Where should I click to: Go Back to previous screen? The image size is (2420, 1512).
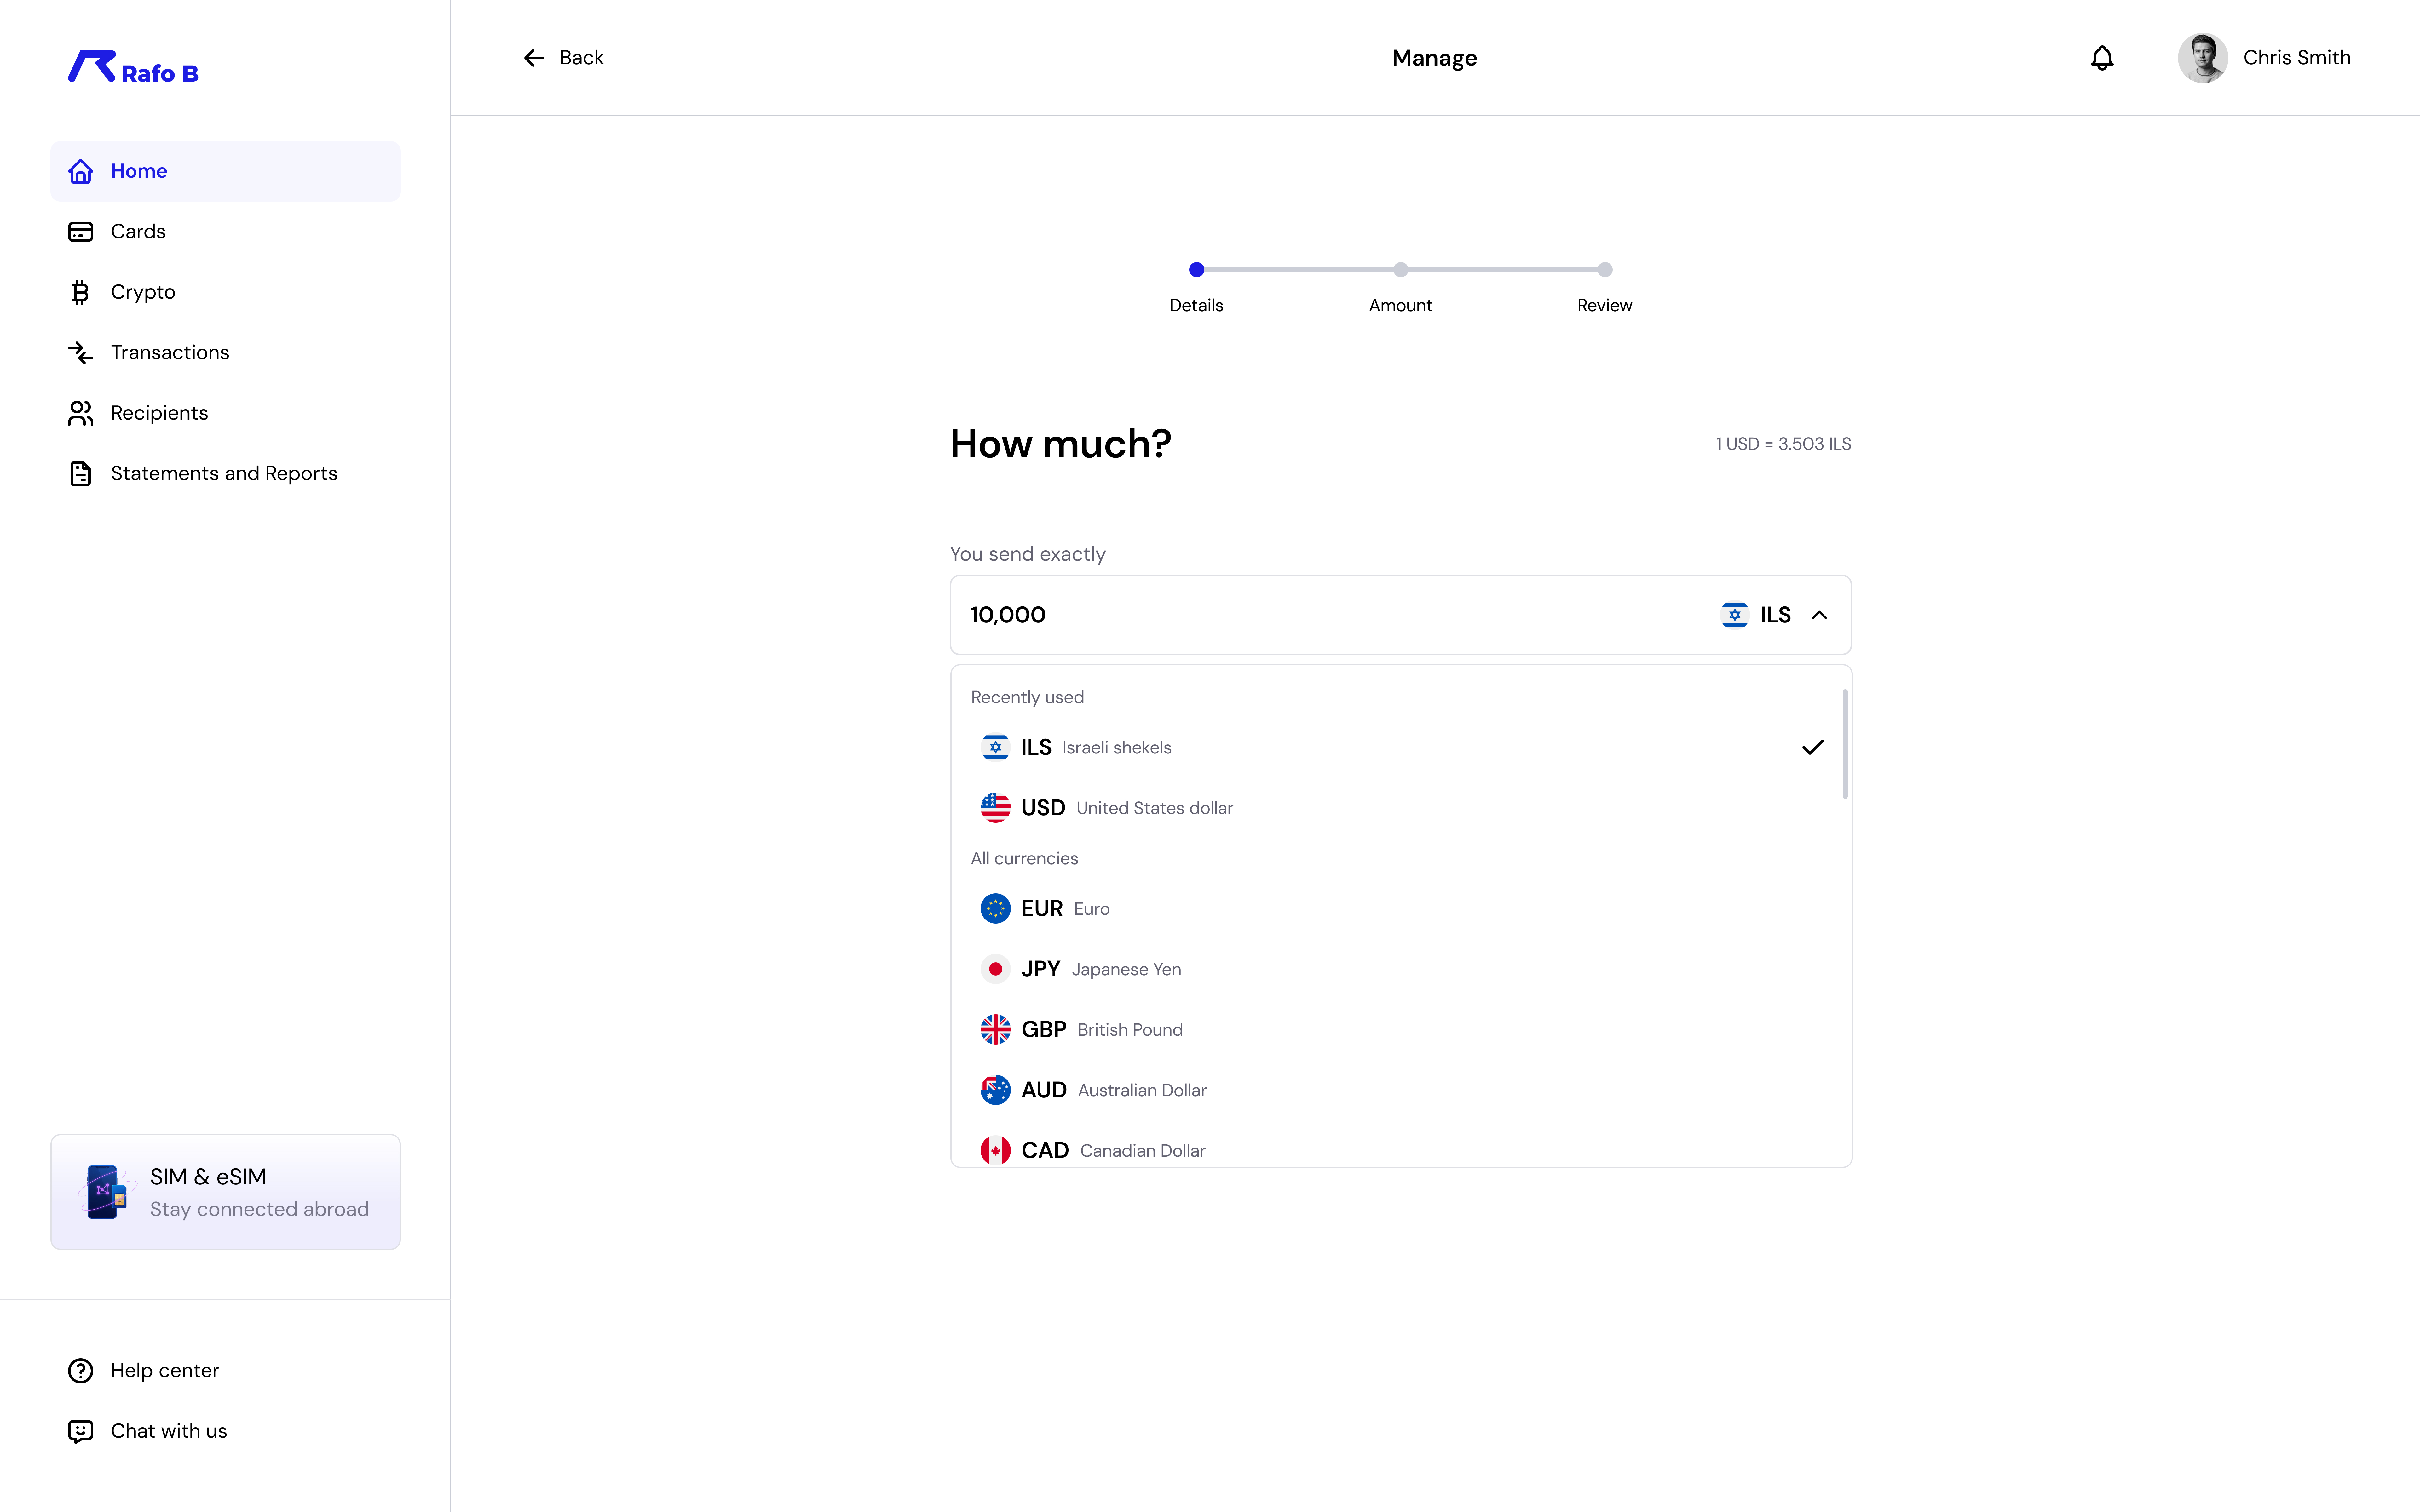[x=563, y=57]
